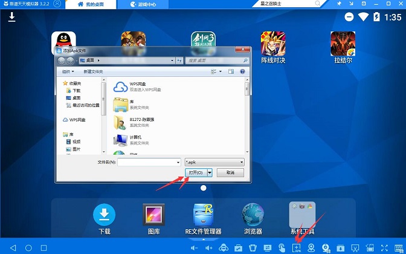Click the refresh button beside address bar
The height and width of the screenshot is (254, 406).
pos(179,60)
